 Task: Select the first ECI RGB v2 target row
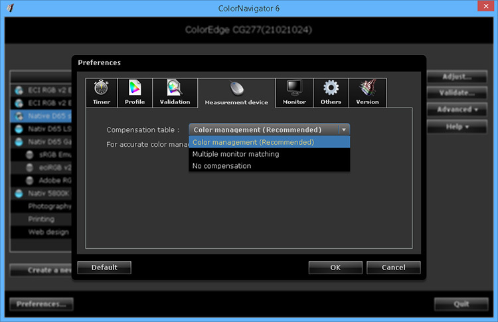click(x=41, y=90)
